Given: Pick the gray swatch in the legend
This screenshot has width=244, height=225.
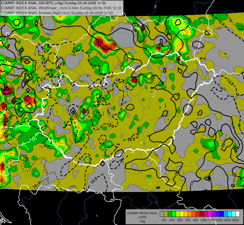Looking at the screenshot, I should pos(162,214).
